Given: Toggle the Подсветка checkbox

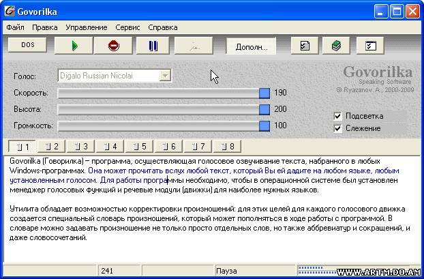Looking at the screenshot, I should pyautogui.click(x=337, y=117).
